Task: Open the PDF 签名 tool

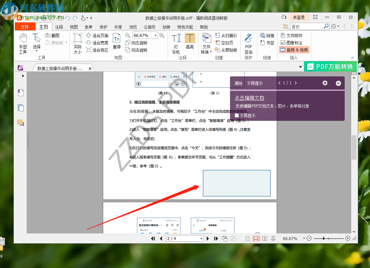Action: [x=248, y=43]
